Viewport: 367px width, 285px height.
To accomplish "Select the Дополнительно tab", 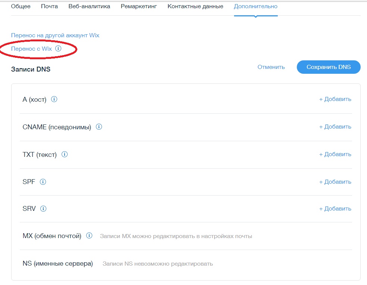I will pyautogui.click(x=256, y=6).
